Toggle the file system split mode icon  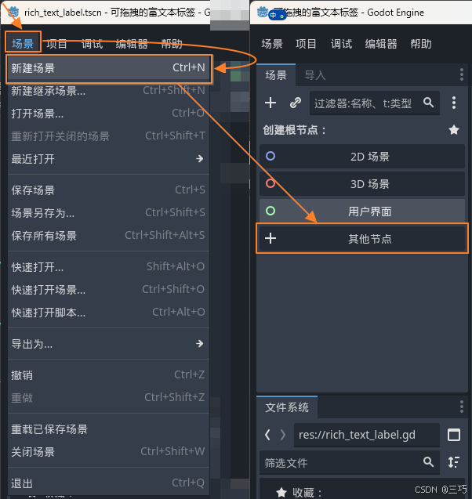tap(454, 435)
